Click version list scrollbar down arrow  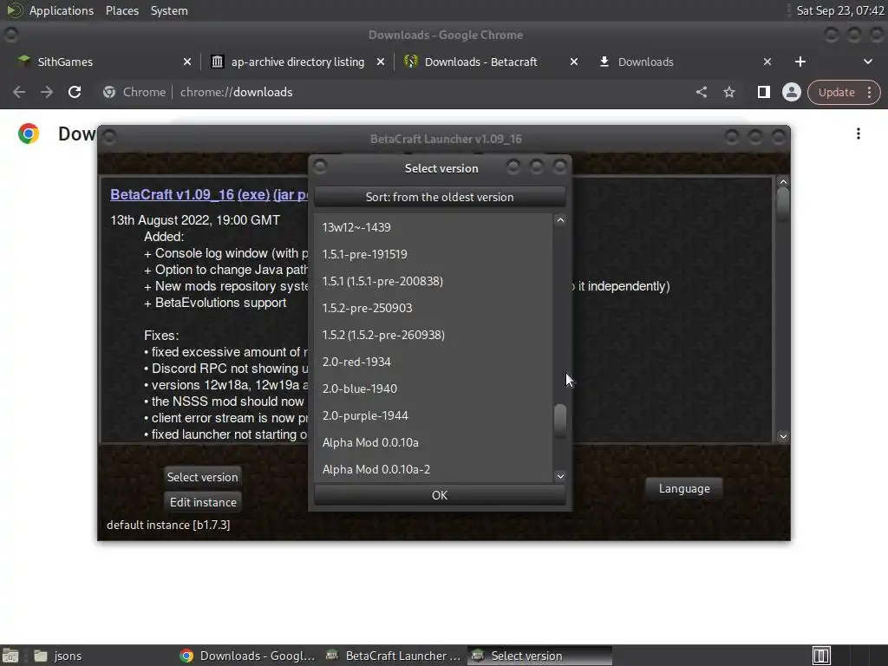coord(560,476)
